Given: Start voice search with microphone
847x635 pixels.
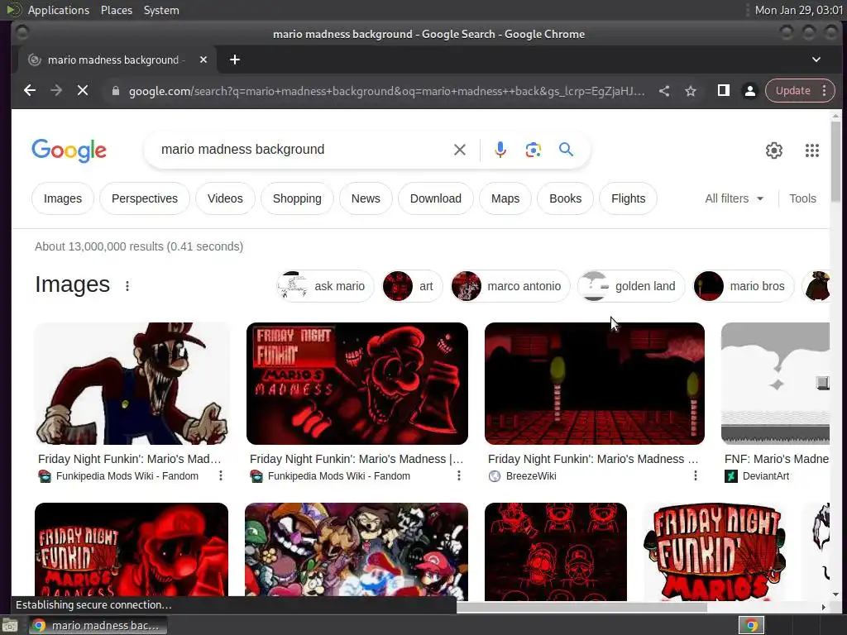Looking at the screenshot, I should coord(500,150).
